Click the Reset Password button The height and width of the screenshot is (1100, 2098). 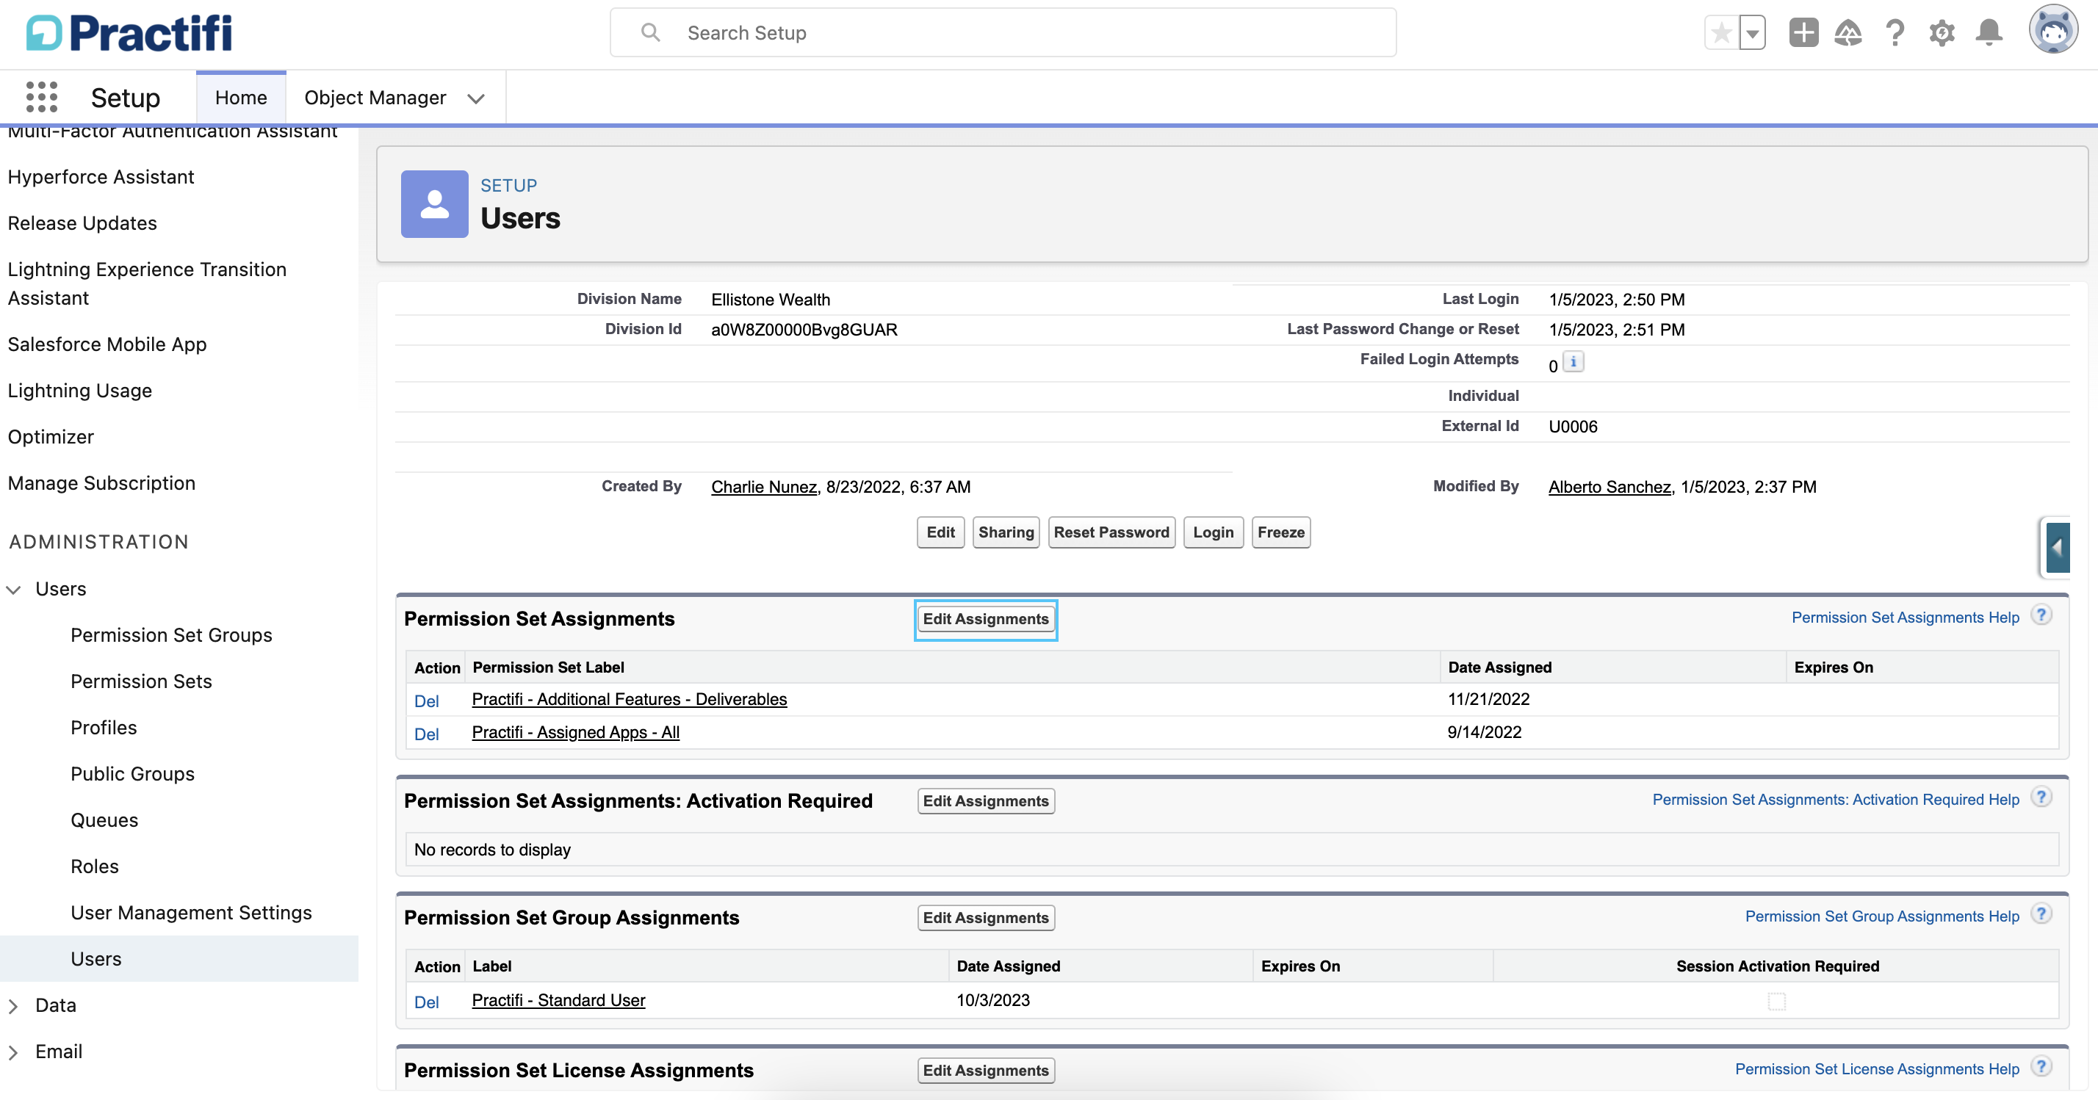point(1111,532)
